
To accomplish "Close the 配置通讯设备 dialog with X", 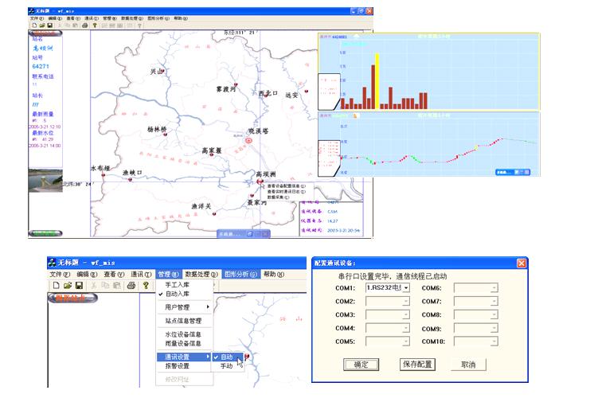I will coord(522,263).
